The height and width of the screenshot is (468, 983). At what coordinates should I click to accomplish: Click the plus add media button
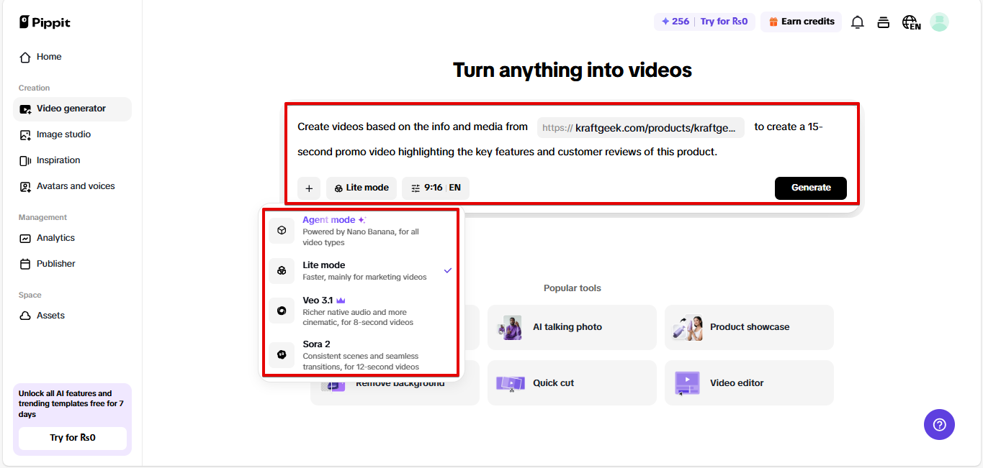click(309, 188)
